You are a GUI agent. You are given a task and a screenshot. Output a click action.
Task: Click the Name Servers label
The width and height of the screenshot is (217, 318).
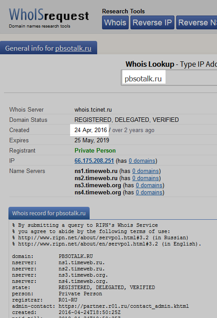(x=27, y=171)
